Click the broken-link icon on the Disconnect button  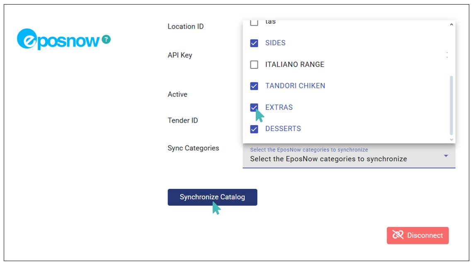pos(398,235)
